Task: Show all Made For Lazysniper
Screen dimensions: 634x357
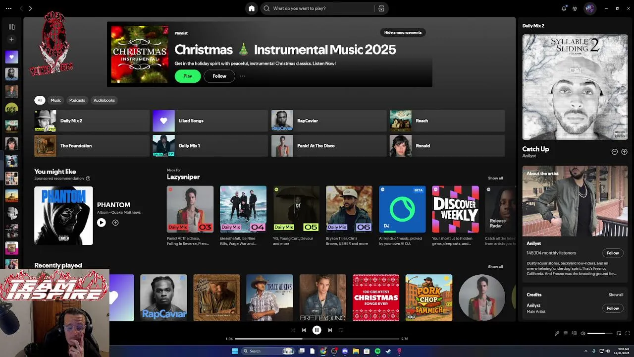Action: (x=495, y=178)
